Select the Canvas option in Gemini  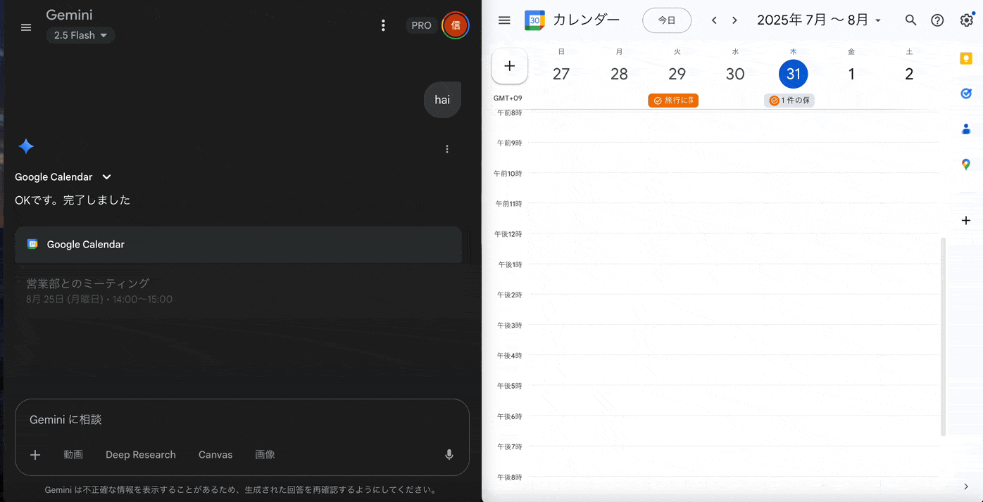coord(215,455)
